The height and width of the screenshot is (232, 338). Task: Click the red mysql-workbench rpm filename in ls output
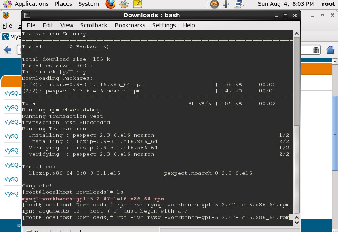click(93, 199)
